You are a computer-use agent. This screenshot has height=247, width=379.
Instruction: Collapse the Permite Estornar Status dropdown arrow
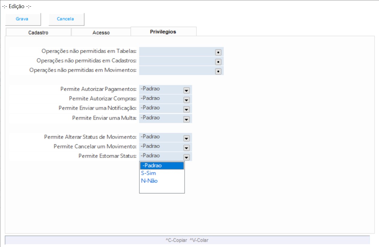coord(186,157)
